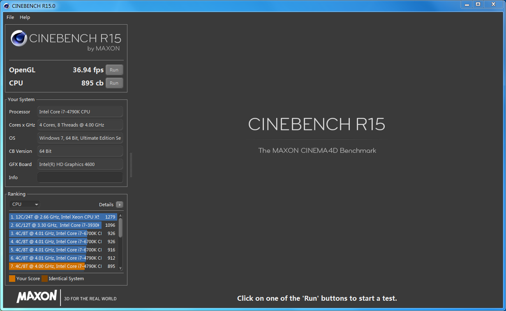The image size is (506, 311).
Task: Click the orange Your Score legend swatch
Action: (x=12, y=279)
